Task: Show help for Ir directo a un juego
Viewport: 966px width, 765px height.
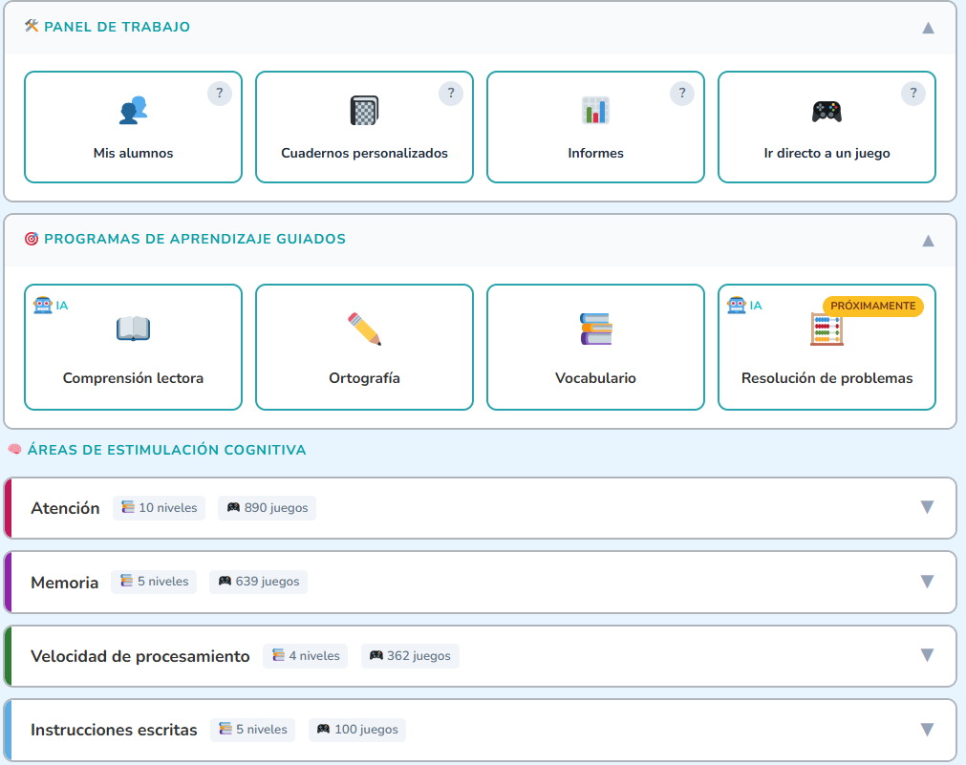Action: coord(913,93)
